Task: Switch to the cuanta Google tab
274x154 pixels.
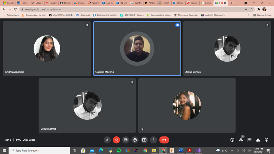Action: point(136,3)
